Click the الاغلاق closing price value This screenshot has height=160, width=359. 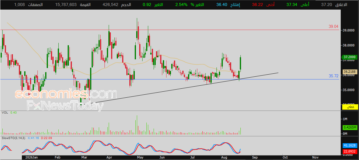(x=326, y=4)
